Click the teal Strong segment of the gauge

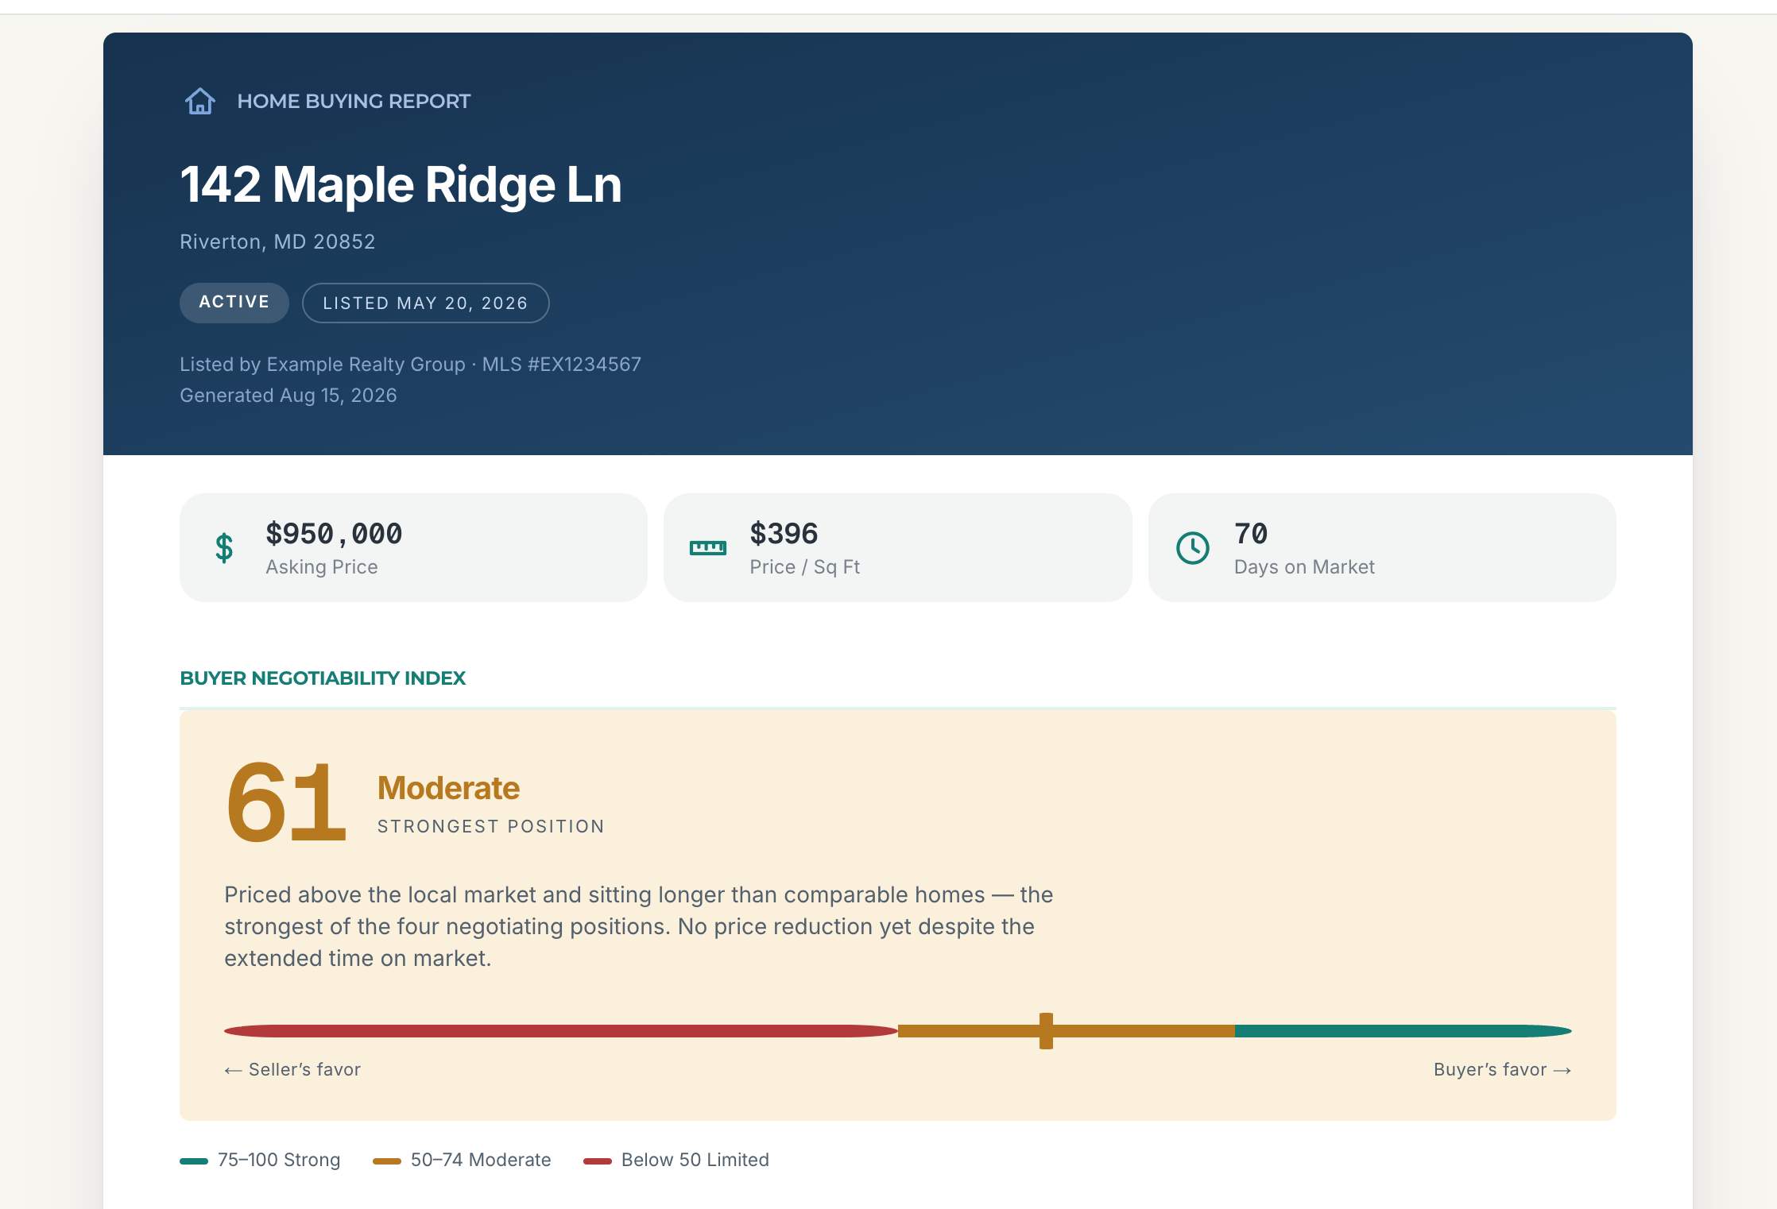1403,1031
